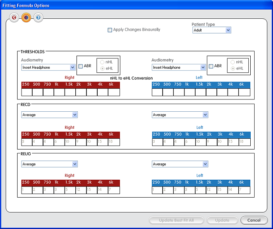Click left RECD 2k field showing 9
273x229 pixels.
tap(212, 142)
